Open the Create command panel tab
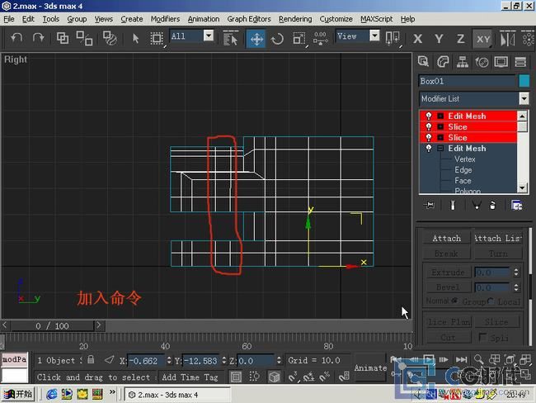Viewport: 536px width, 403px height. [x=423, y=62]
